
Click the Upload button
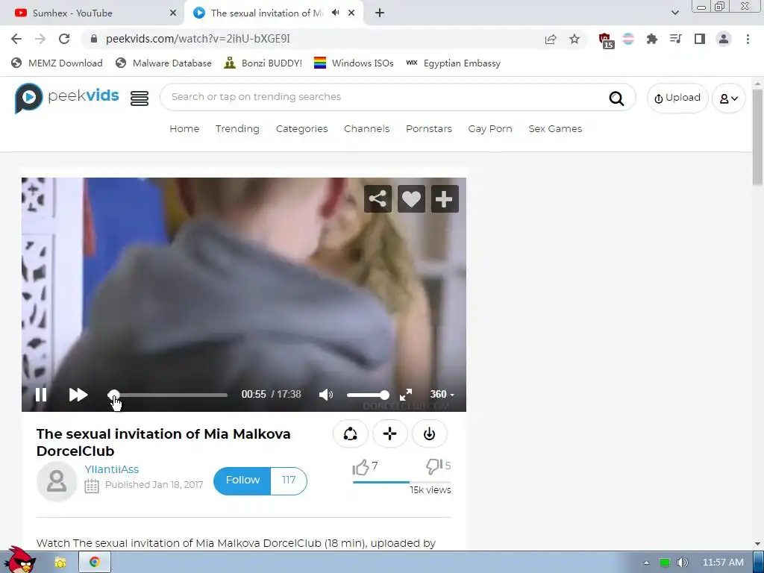pos(677,98)
